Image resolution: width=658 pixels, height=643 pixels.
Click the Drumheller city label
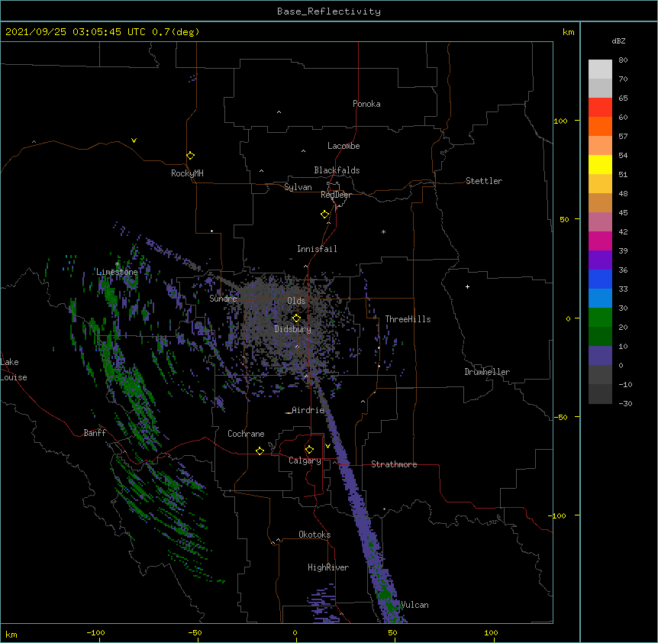[487, 372]
